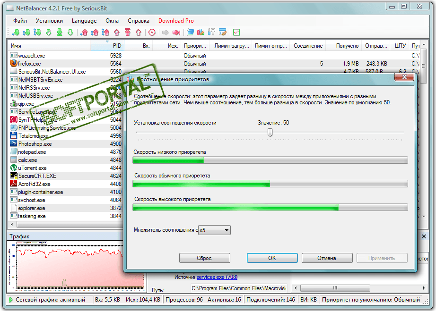This screenshot has height=311, width=436.
Task: Select the plugin-container.exe process row
Action: [x=66, y=192]
